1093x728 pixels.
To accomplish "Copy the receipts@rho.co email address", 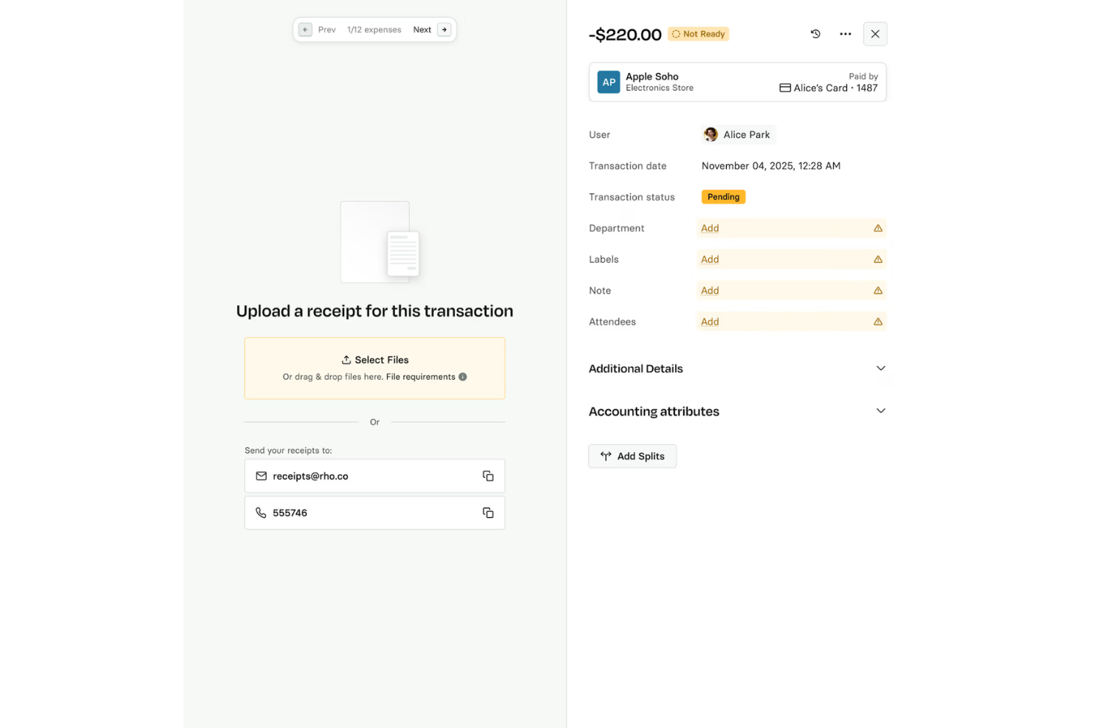I will (x=488, y=476).
